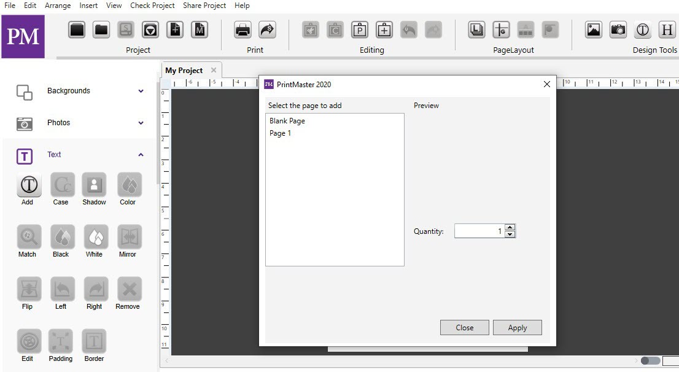Click the Flip text tool icon

coord(29,289)
